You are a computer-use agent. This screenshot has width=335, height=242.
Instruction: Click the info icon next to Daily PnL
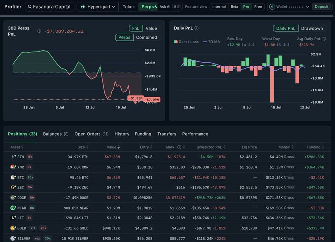(197, 28)
